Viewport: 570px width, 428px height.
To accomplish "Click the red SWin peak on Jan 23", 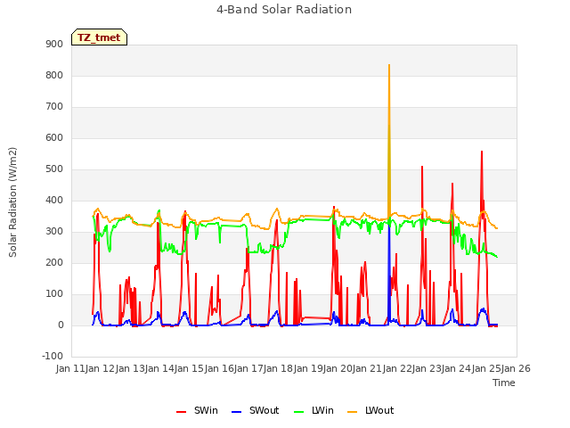I will pos(422,167).
